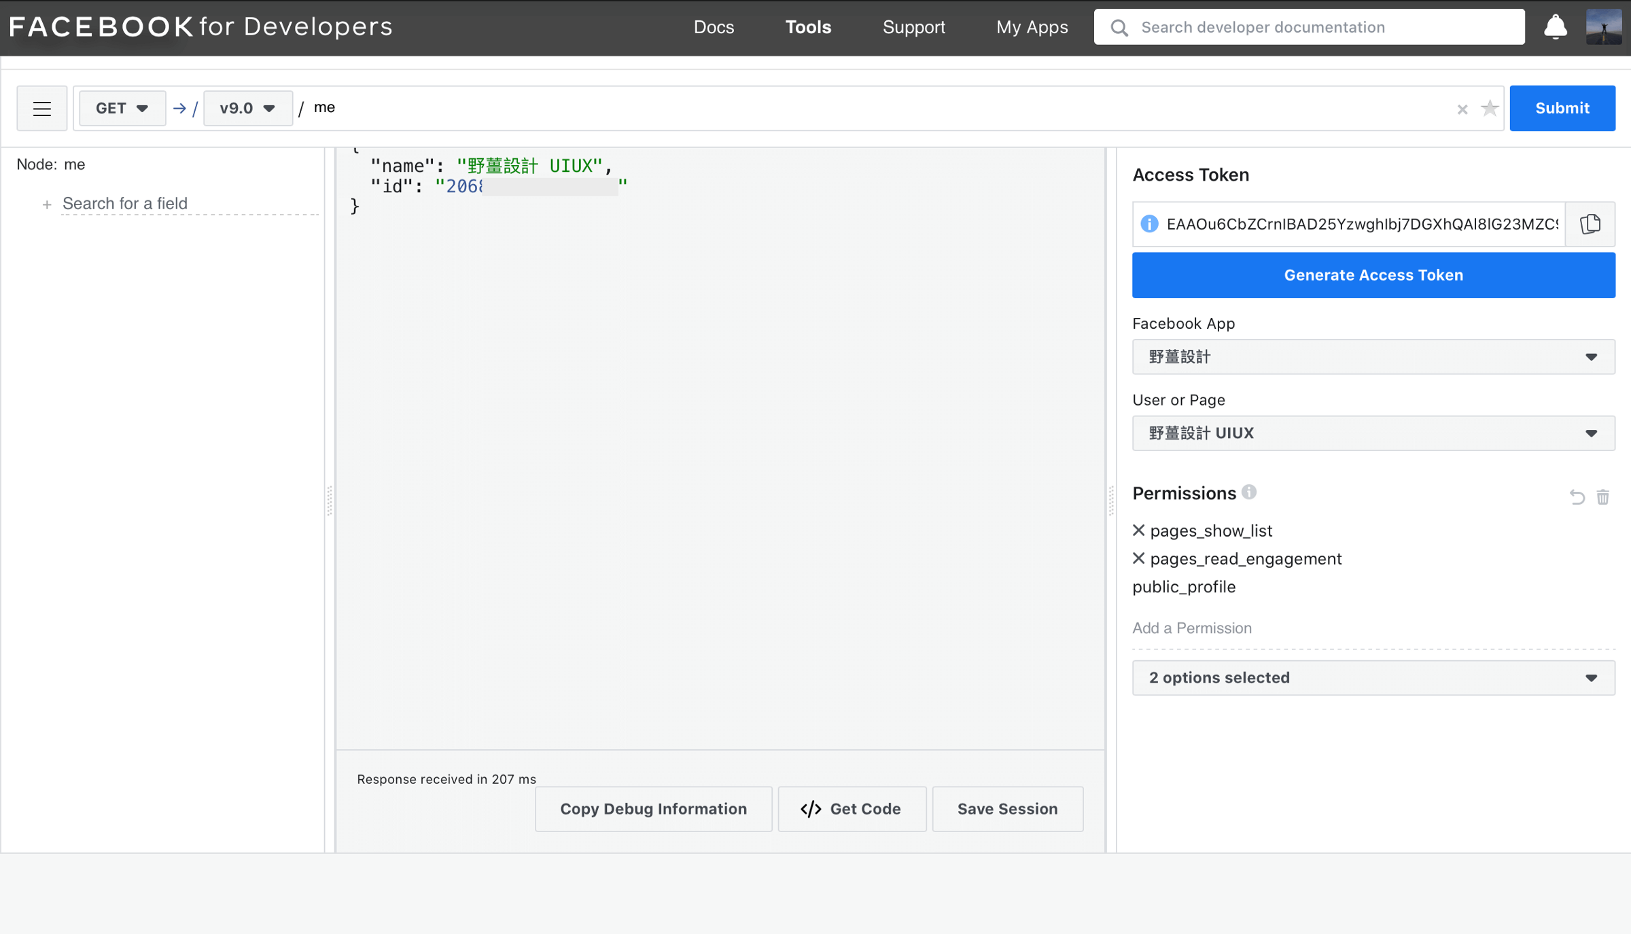Open the Support menu
Viewport: 1631px width, 934px height.
(913, 27)
